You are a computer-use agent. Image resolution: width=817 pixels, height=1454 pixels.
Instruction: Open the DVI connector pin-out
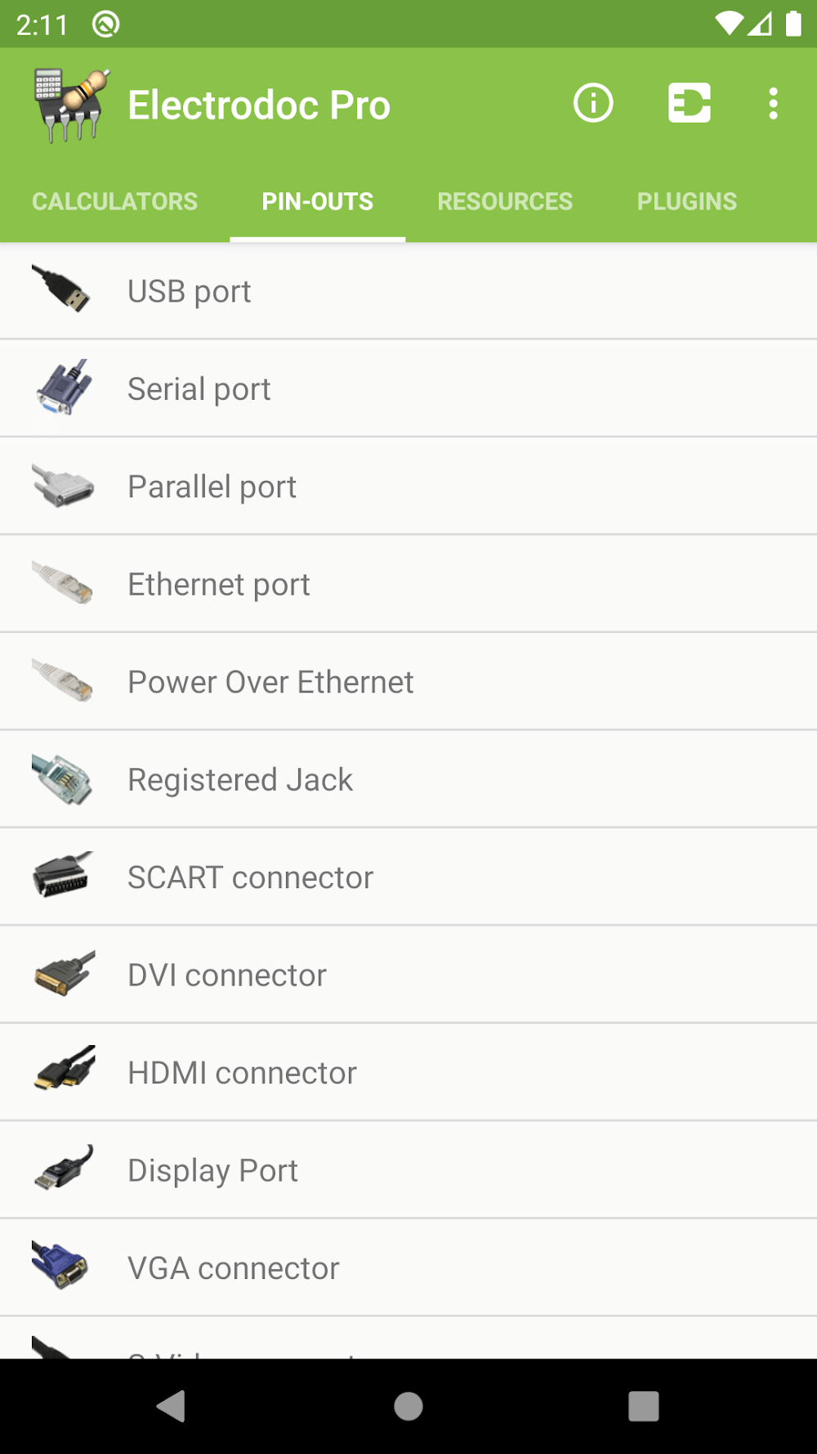click(x=227, y=975)
